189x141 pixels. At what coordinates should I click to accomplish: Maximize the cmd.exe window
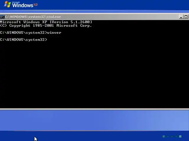point(186,17)
